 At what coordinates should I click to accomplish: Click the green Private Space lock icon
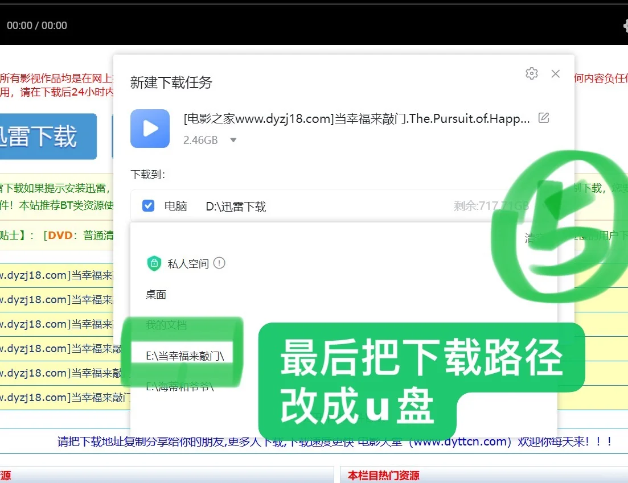click(x=154, y=263)
